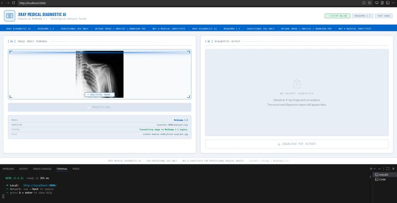Click the MedGemma 1.5 model value
The width and height of the screenshot is (397, 203).
click(x=181, y=120)
